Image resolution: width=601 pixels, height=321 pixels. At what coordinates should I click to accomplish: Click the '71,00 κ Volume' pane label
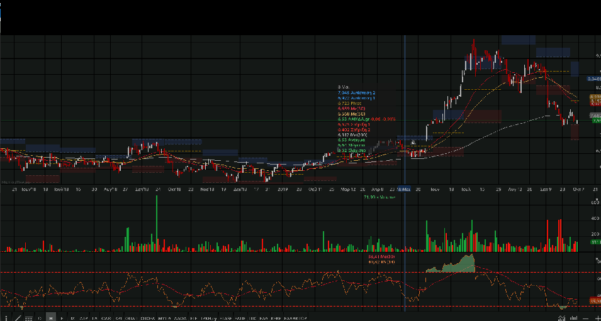pos(379,197)
